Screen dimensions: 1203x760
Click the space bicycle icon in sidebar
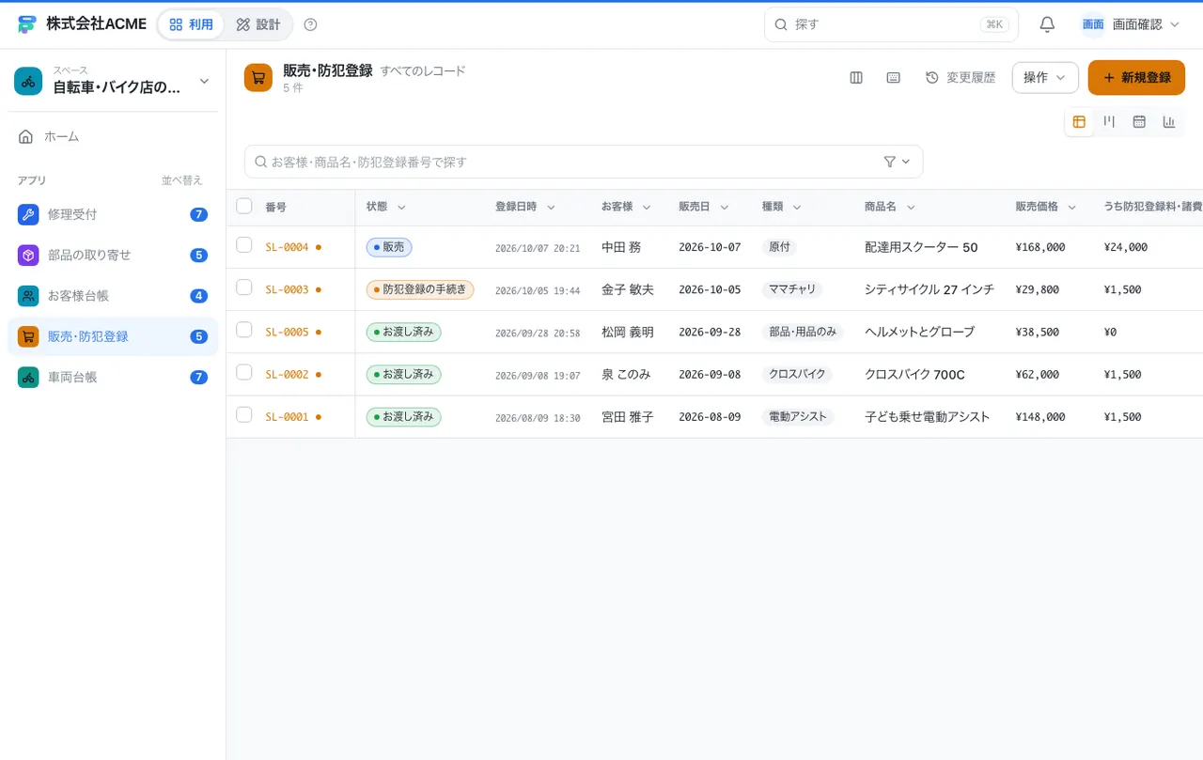click(x=28, y=81)
